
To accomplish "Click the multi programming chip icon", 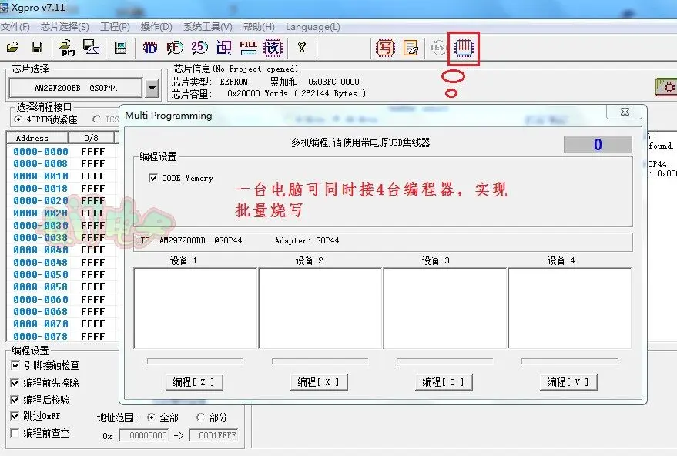I will point(464,47).
